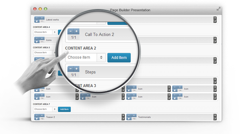Click the minus icon on Testimonials item

[129, 115]
